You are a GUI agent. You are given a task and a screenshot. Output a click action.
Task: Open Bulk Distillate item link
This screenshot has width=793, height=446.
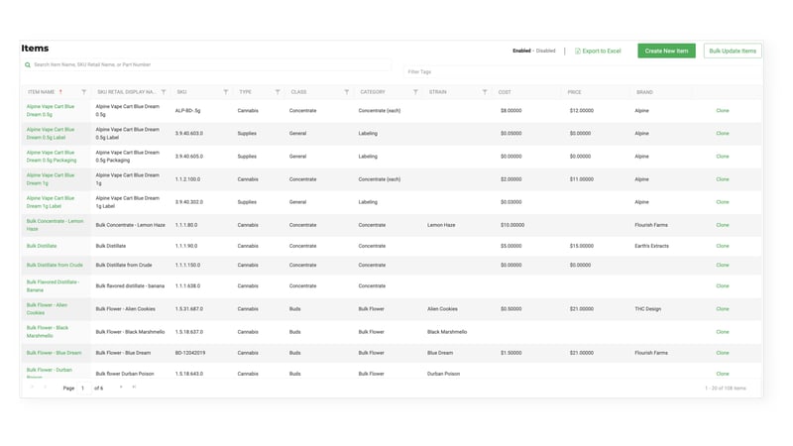[42, 246]
